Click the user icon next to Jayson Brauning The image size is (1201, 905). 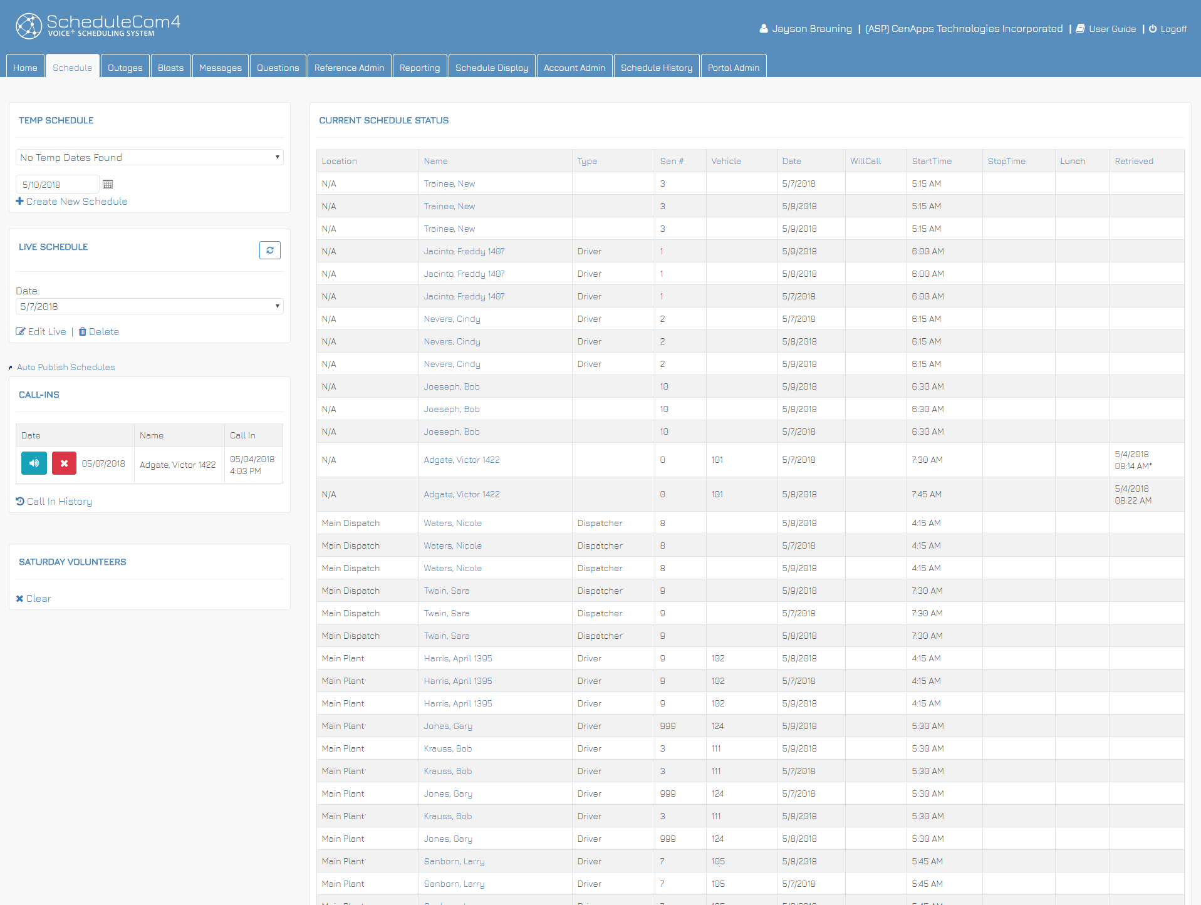(764, 29)
